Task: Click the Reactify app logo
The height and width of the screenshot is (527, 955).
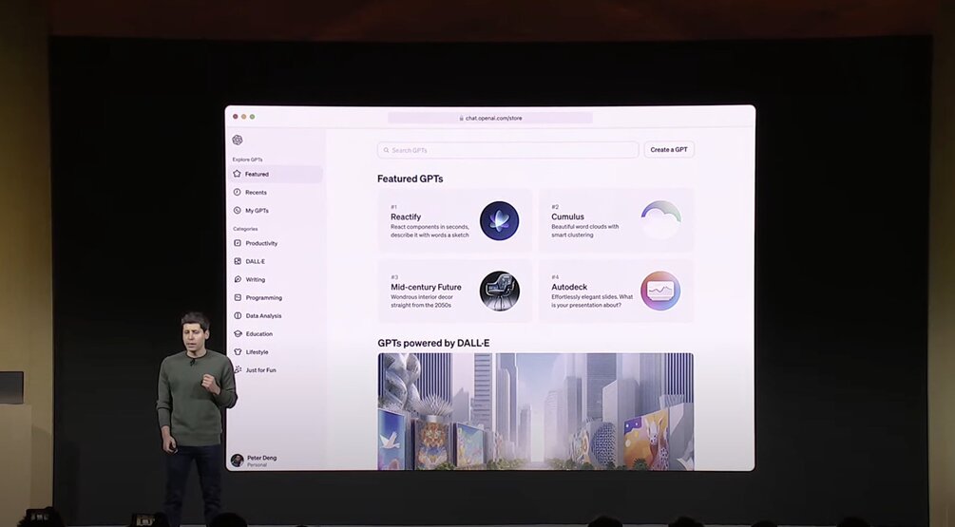Action: [500, 221]
